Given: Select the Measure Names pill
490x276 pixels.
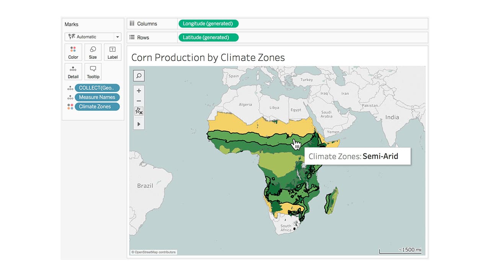Looking at the screenshot, I should pyautogui.click(x=97, y=97).
